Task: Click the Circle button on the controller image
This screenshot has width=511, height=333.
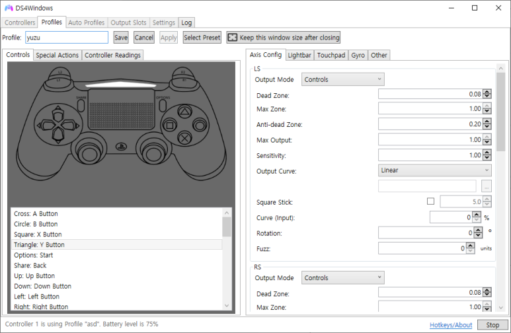Action: click(200, 125)
